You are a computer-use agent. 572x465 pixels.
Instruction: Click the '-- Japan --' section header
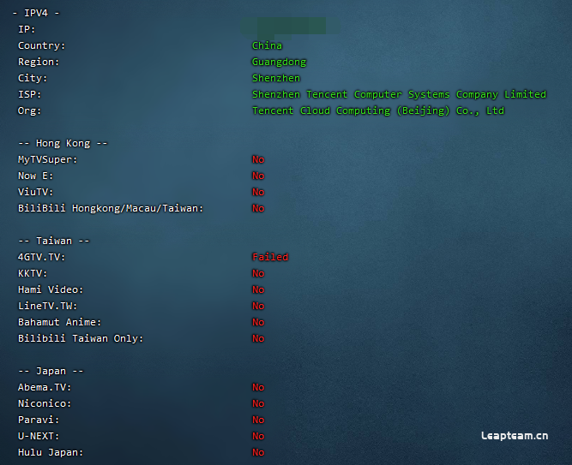coord(51,371)
